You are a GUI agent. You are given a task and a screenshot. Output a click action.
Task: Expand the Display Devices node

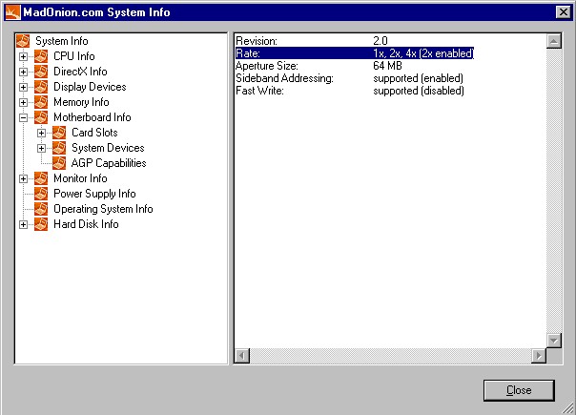23,87
